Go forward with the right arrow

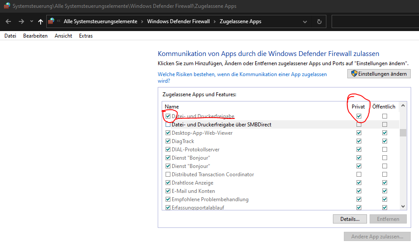(x=21, y=22)
